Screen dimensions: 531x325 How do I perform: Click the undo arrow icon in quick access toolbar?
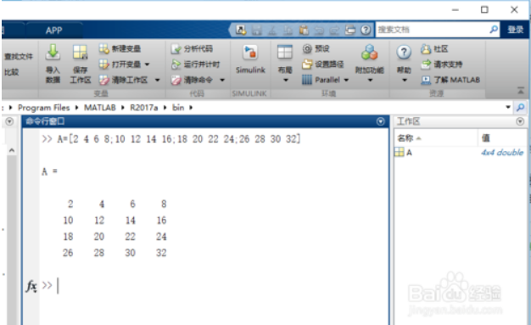[x=319, y=31]
